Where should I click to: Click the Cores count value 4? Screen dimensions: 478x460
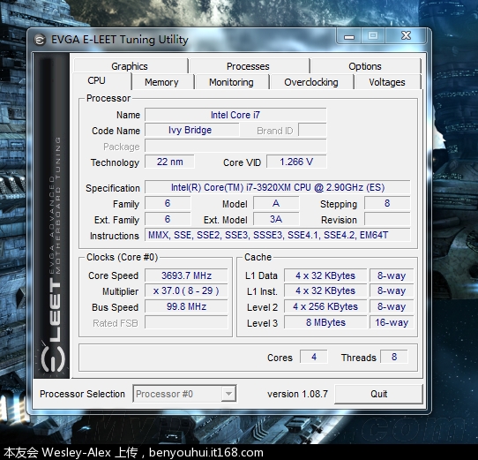pyautogui.click(x=314, y=357)
